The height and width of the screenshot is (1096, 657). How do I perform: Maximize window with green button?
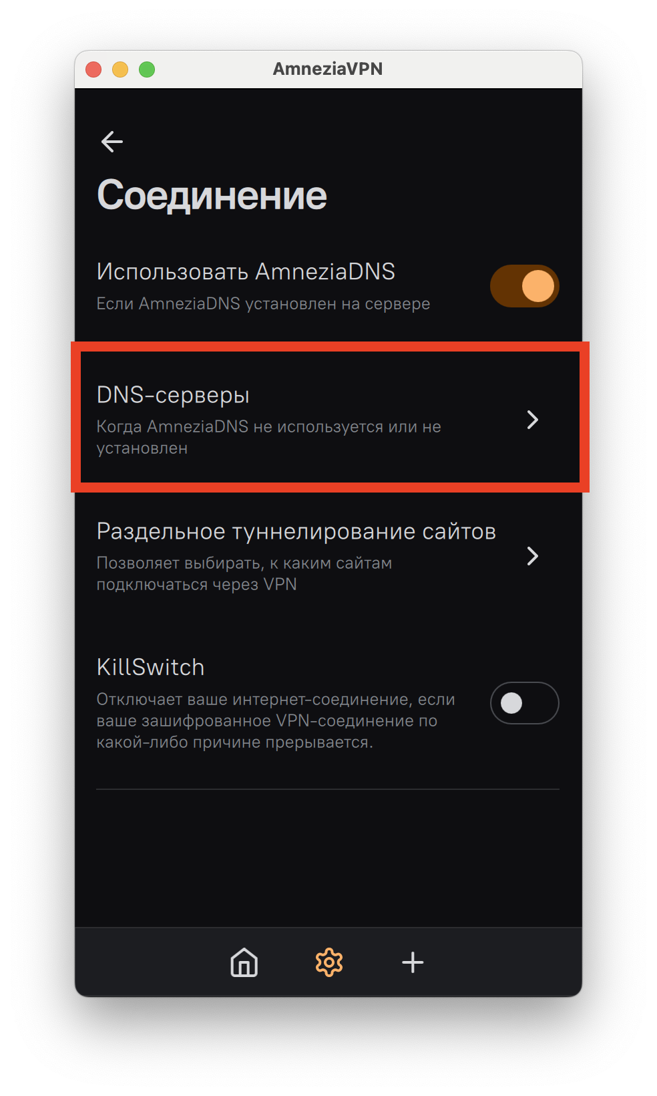[x=147, y=70]
